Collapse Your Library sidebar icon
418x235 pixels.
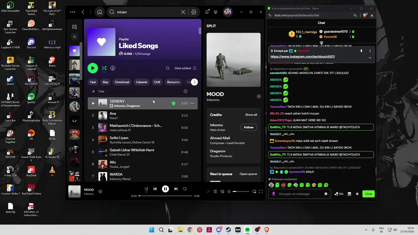pos(74,27)
